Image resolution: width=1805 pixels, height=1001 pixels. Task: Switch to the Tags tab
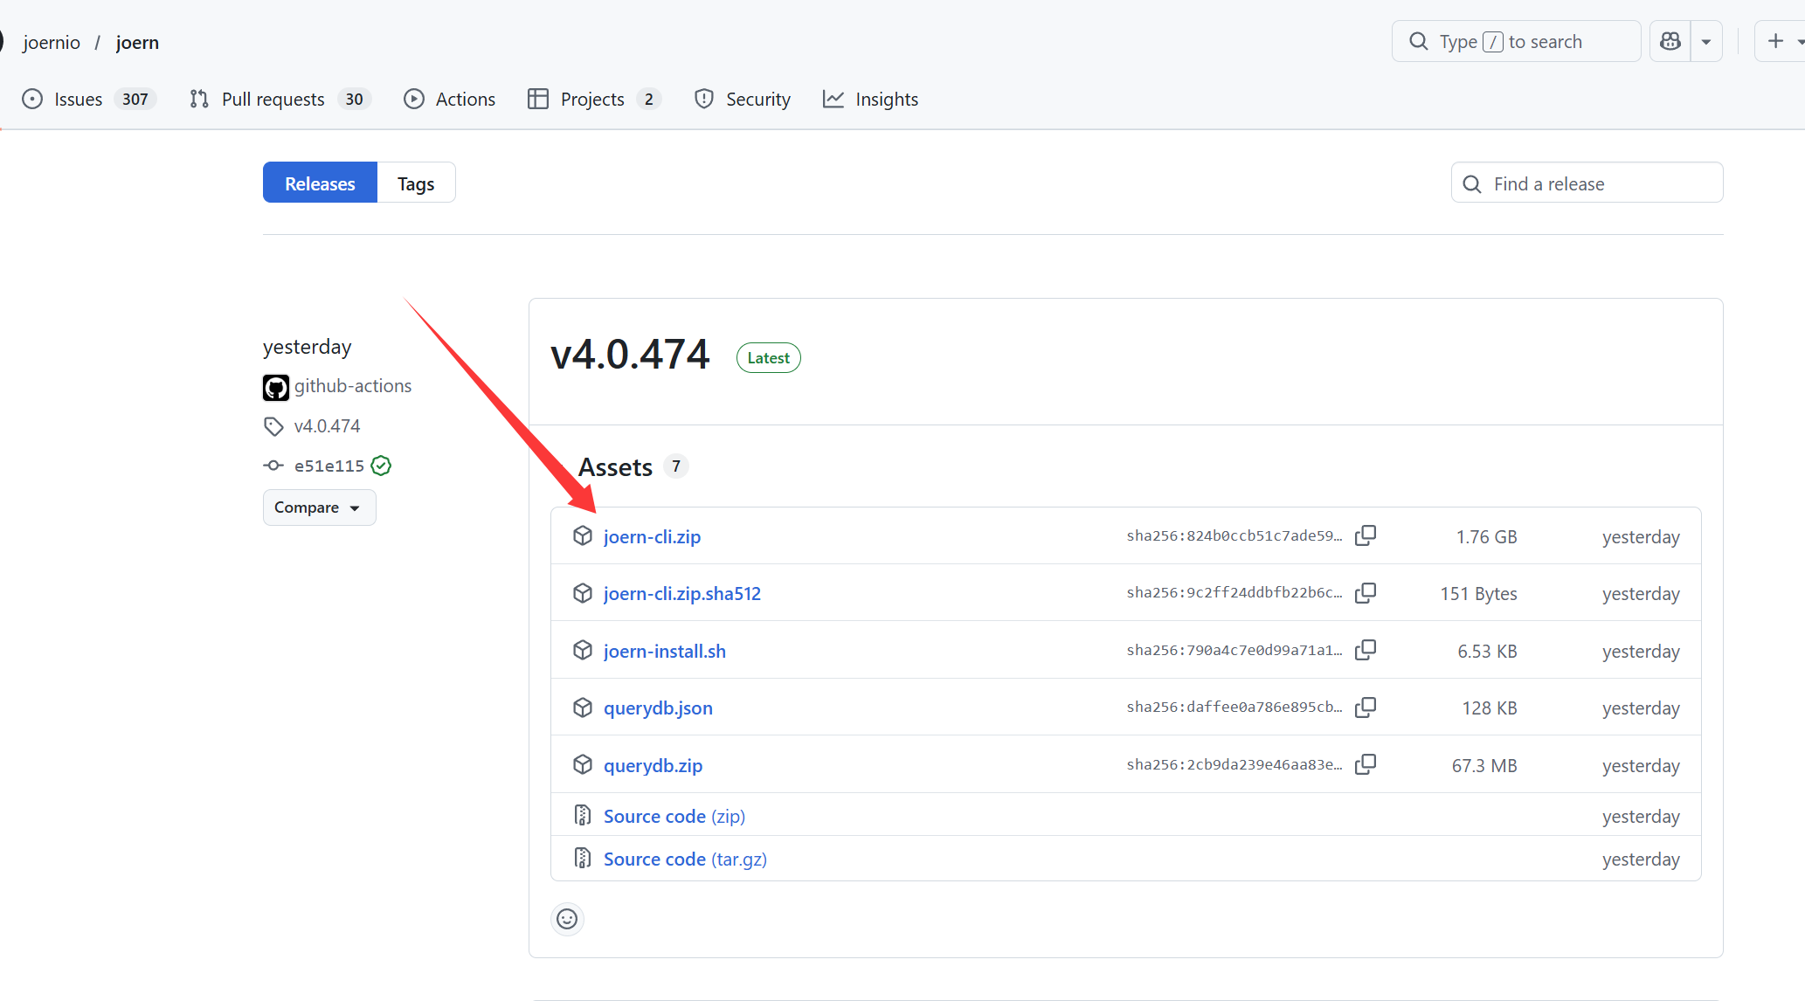click(416, 183)
